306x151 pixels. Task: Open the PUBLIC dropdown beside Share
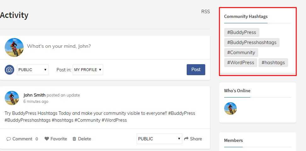pyautogui.click(x=159, y=139)
